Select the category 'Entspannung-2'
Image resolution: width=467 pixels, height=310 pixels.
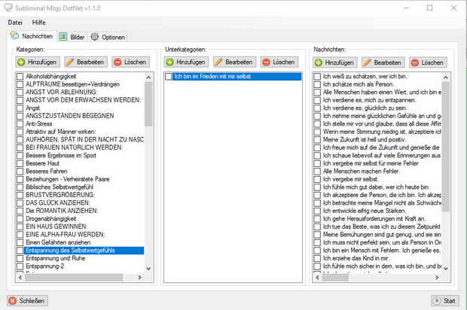click(x=44, y=266)
